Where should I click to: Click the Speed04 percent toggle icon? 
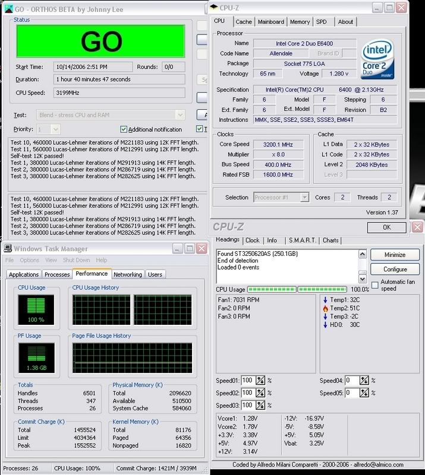coord(364,380)
